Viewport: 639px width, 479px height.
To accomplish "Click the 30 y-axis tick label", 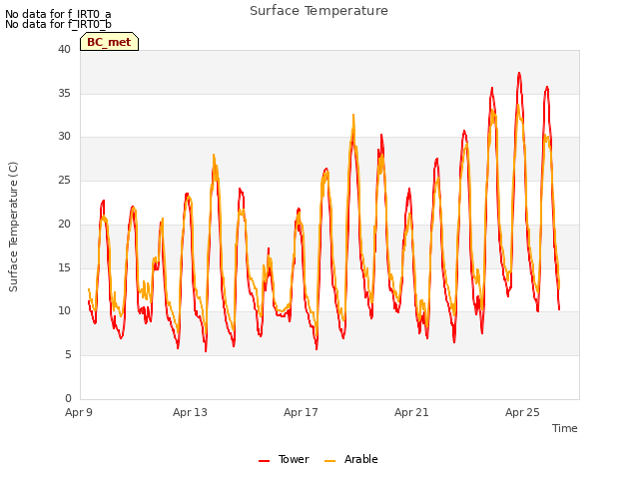I will tap(64, 137).
